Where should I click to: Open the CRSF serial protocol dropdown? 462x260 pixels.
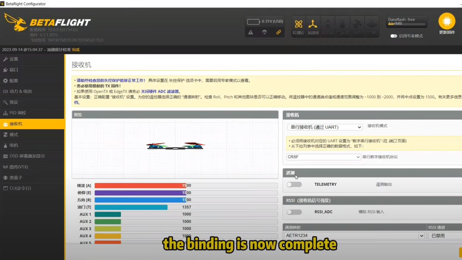[x=323, y=157]
